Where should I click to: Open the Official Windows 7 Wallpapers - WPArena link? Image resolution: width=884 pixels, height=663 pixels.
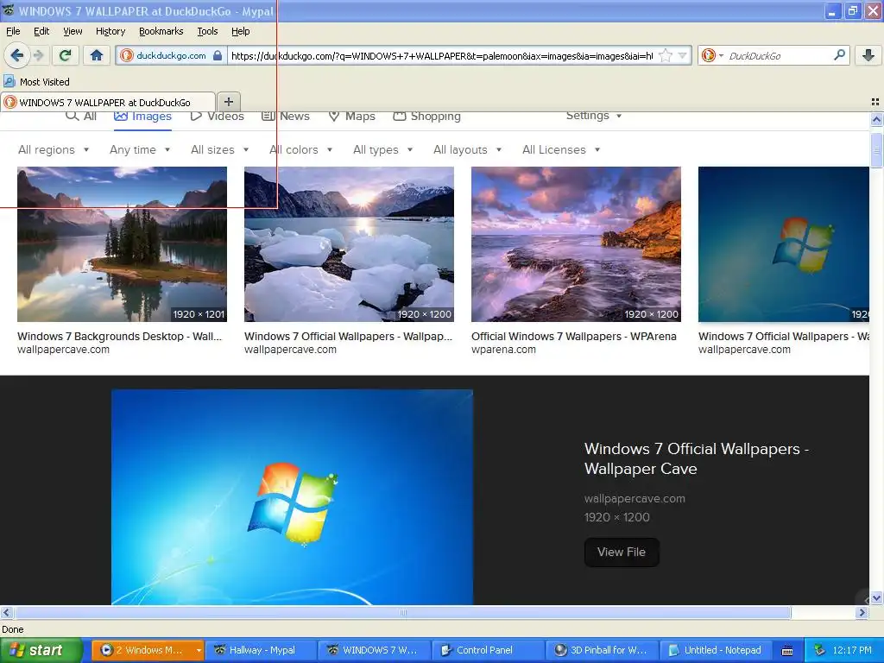574,336
